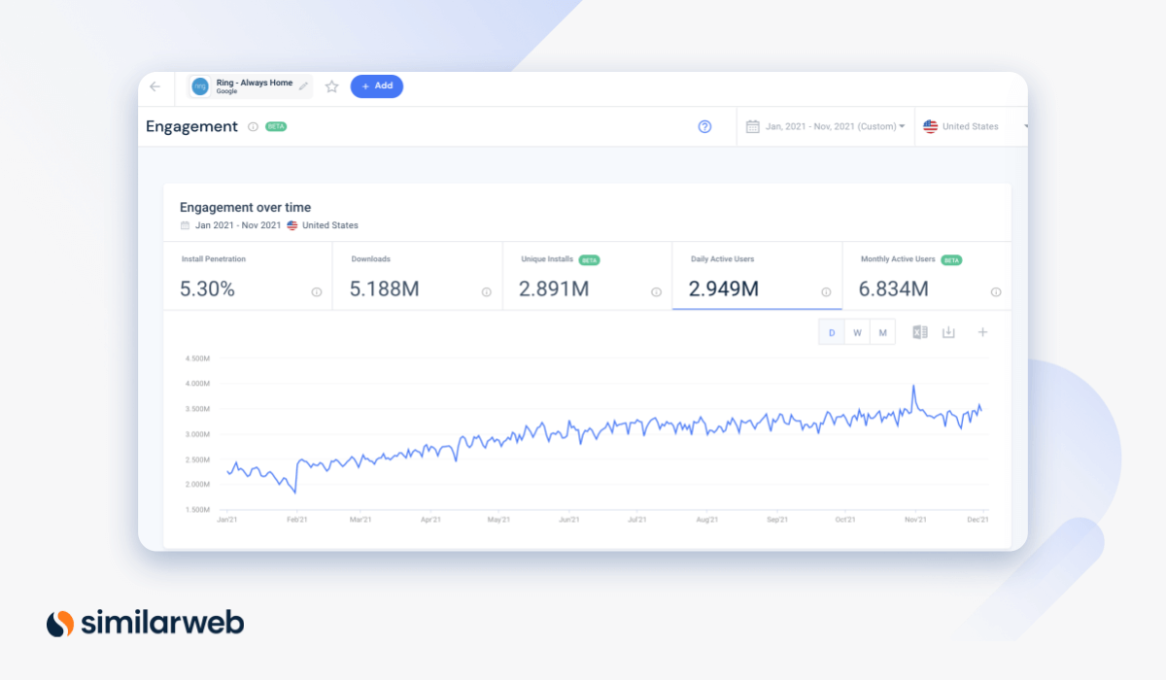
Task: Click the Nov'21 peak on chart line
Action: pyautogui.click(x=913, y=387)
